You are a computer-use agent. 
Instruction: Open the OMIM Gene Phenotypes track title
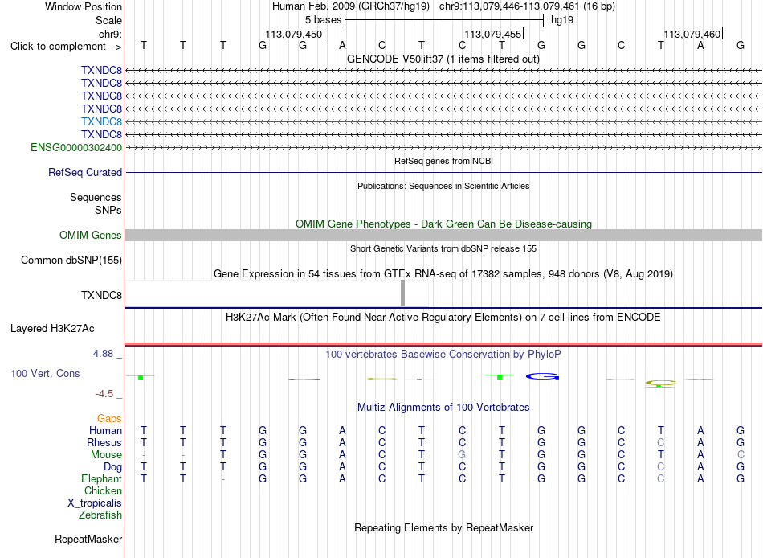coord(443,224)
